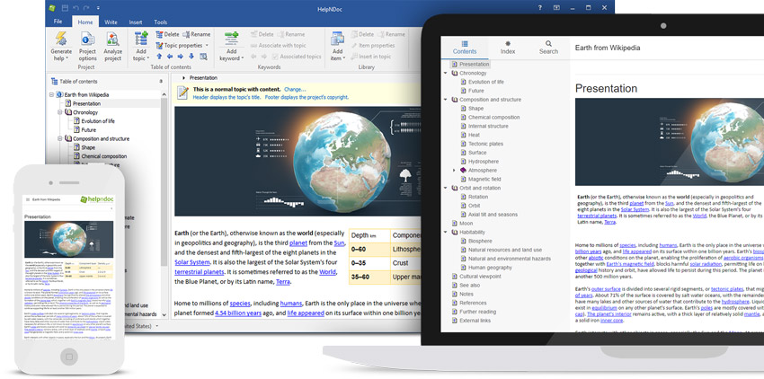Open the Search tab on the laptop

pos(548,48)
